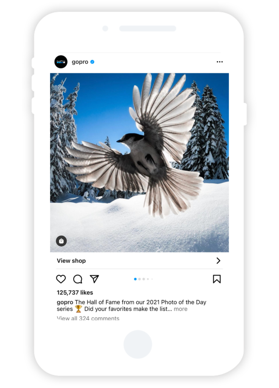
Task: Tap the bird photo in the post
Action: pos(139,163)
